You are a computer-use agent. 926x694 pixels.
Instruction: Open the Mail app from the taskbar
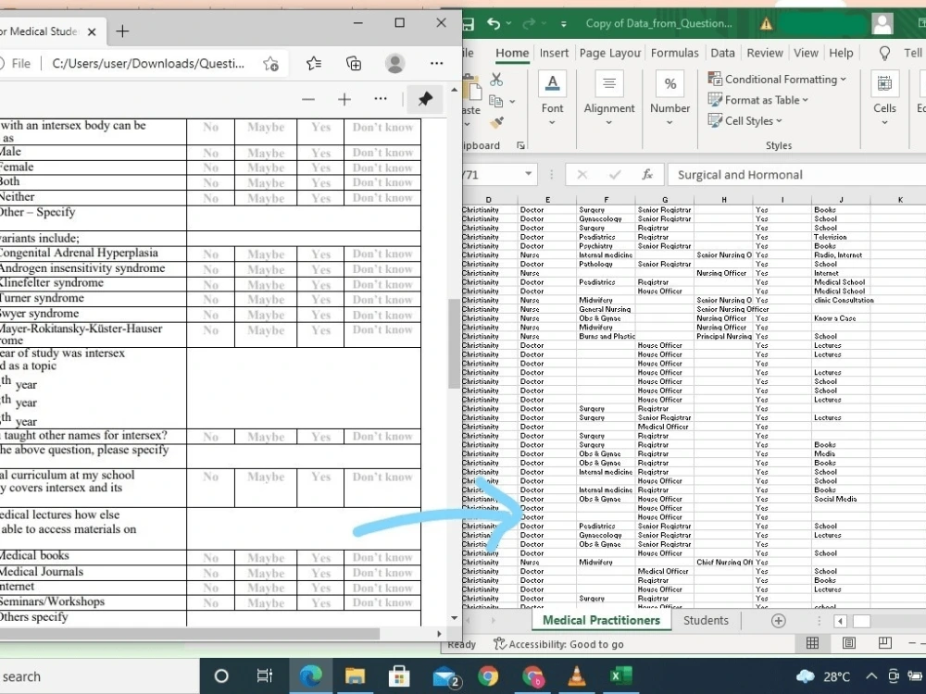tap(446, 676)
